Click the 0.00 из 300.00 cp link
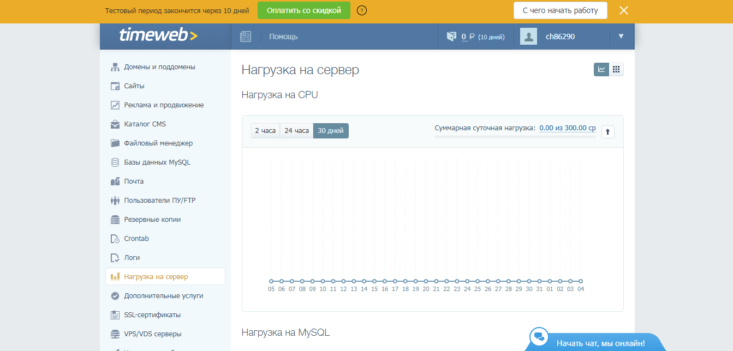Viewport: 733px width, 351px height. (x=568, y=128)
